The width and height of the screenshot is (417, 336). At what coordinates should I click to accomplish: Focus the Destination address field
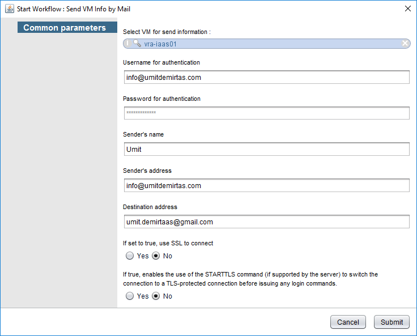tap(266, 222)
